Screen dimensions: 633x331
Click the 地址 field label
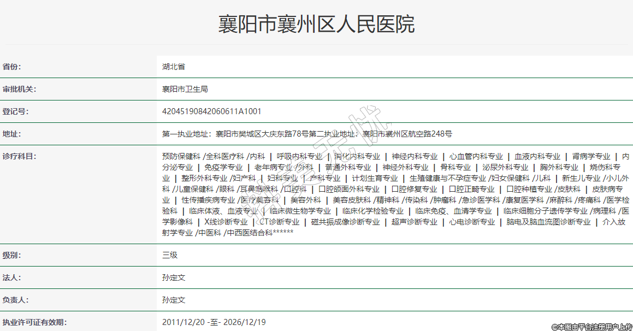(x=11, y=134)
